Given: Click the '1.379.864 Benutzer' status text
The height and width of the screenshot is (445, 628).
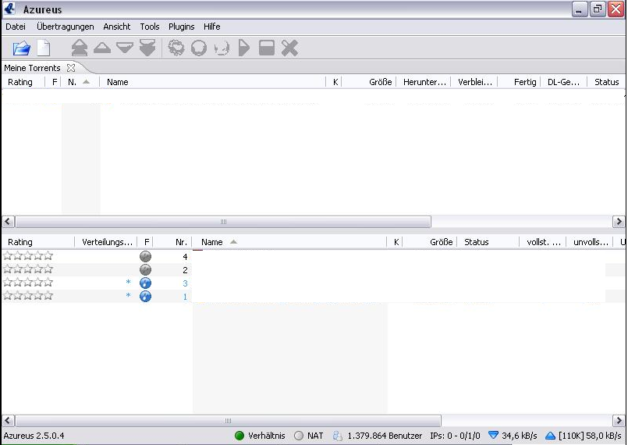Looking at the screenshot, I should 385,436.
